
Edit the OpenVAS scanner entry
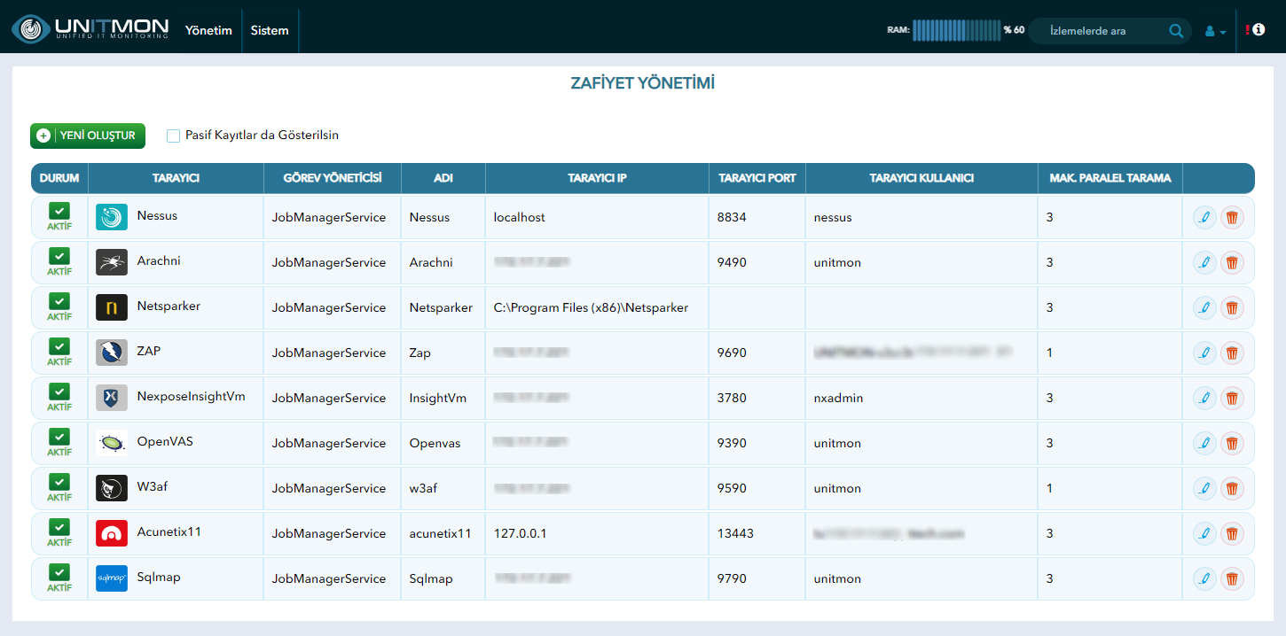tap(1204, 443)
